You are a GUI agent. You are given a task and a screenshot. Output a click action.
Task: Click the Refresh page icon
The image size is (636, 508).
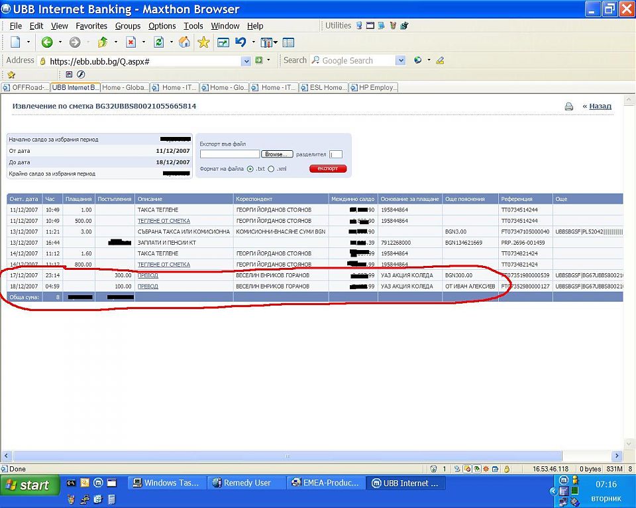click(159, 42)
